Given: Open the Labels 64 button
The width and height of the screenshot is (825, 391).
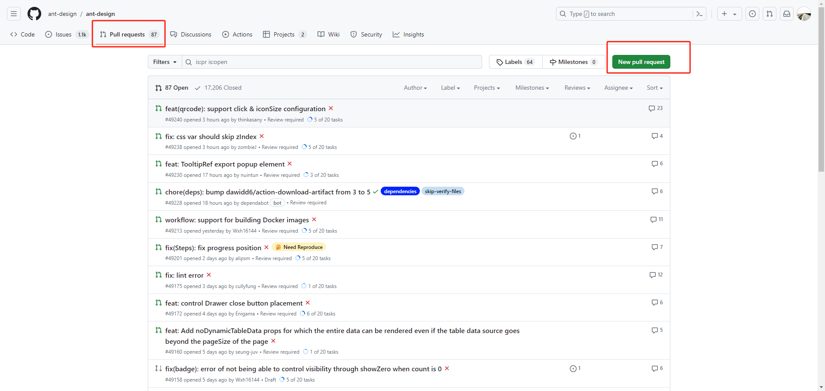Looking at the screenshot, I should (x=516, y=62).
